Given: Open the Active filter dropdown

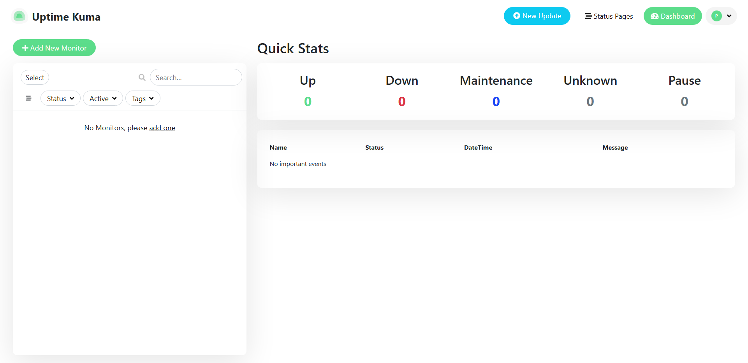Looking at the screenshot, I should (103, 98).
